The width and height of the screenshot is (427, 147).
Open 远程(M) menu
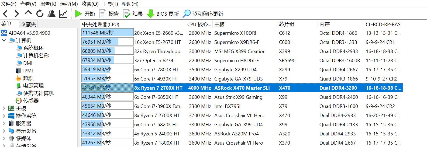pyautogui.click(x=69, y=4)
